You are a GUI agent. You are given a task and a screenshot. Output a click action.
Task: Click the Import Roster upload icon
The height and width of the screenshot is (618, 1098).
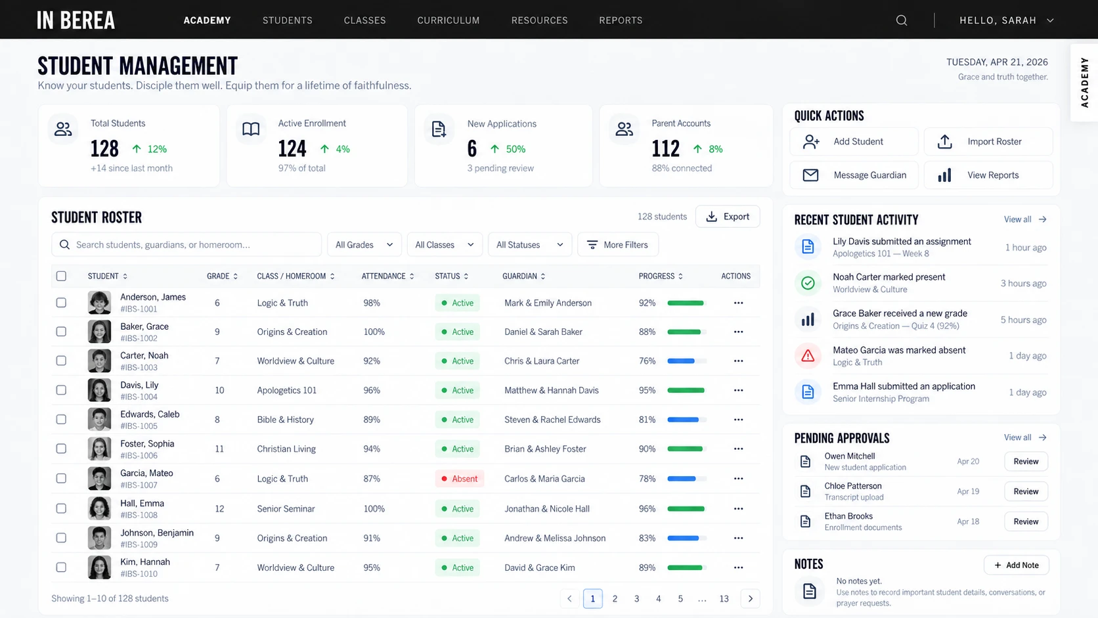click(944, 141)
